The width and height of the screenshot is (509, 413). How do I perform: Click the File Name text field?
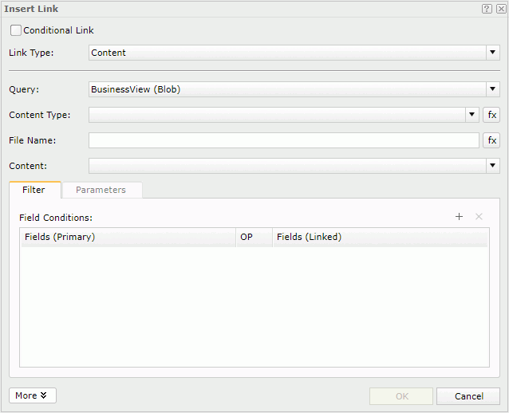[x=283, y=140]
